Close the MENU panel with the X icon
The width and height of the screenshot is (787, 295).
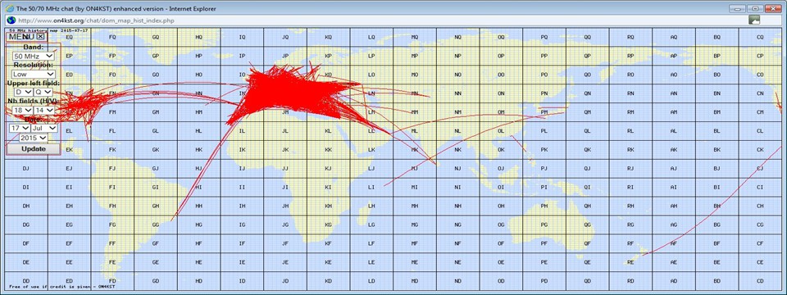click(41, 37)
